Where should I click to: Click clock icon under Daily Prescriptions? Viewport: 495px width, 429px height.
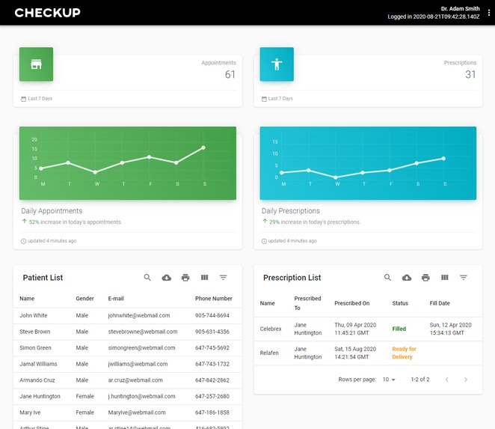(264, 241)
